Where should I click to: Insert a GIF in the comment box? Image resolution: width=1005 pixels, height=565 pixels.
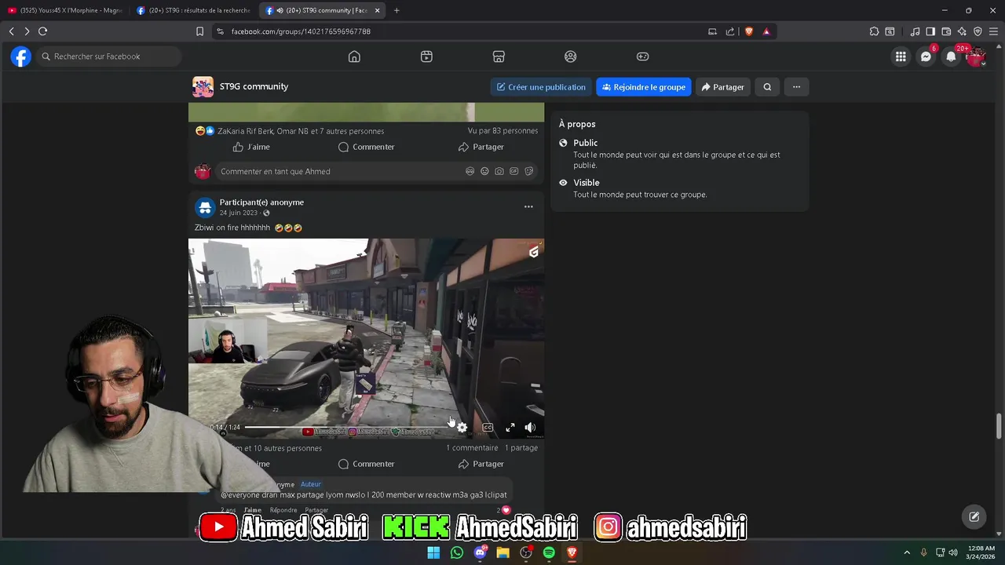coord(514,171)
